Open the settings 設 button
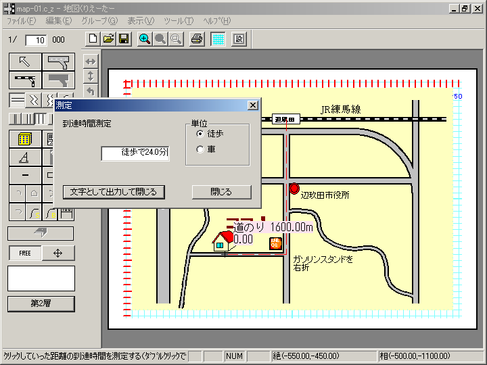This screenshot has width=487, height=365. click(x=239, y=39)
